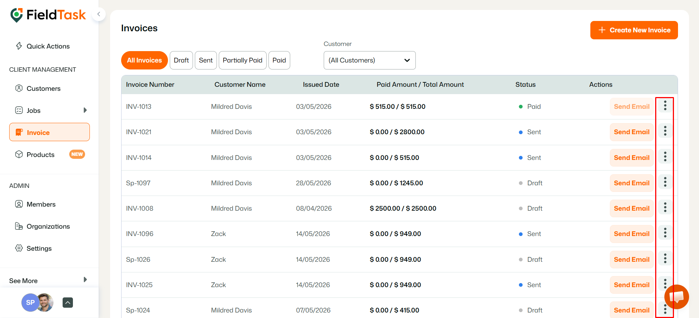Click invoice number INV-1021

click(x=139, y=132)
